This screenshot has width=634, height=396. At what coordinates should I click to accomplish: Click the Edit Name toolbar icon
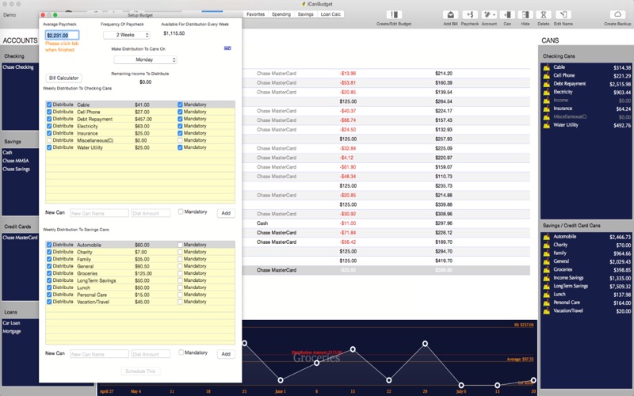pos(563,15)
